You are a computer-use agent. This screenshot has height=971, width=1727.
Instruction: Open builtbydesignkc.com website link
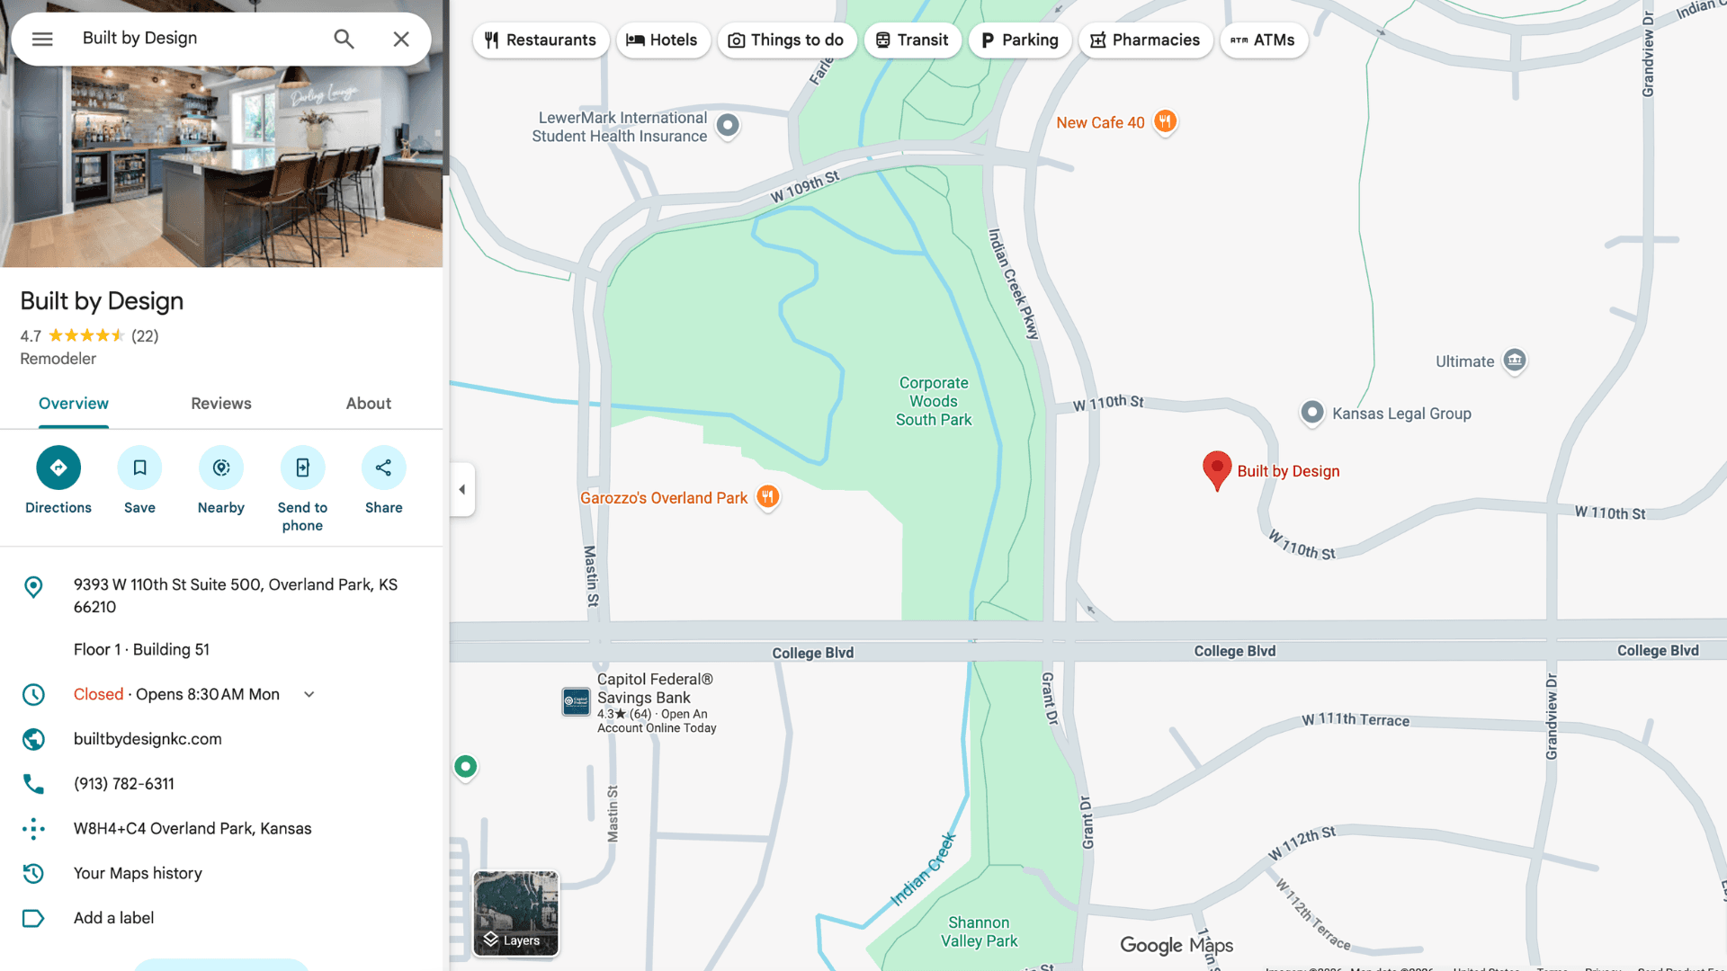(148, 739)
